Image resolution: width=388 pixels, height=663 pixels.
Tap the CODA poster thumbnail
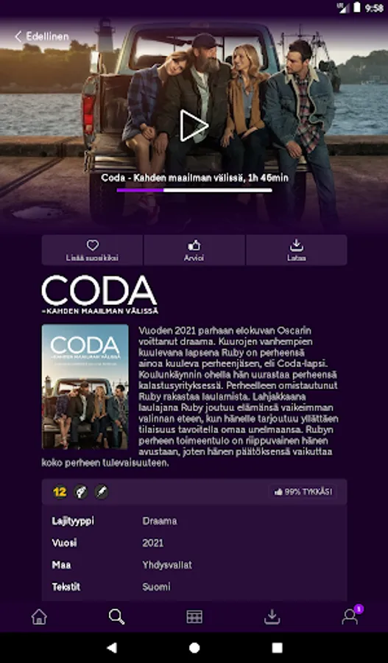point(85,387)
